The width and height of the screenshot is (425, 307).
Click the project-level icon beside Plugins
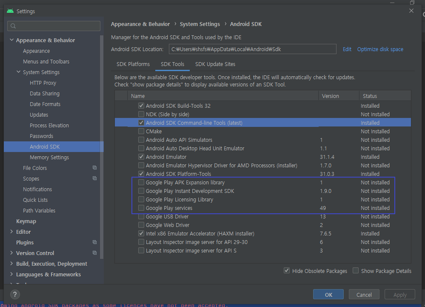(94, 242)
